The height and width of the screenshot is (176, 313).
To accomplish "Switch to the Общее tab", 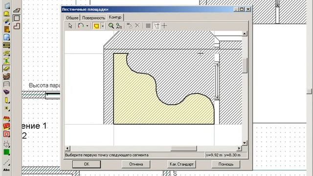I will tap(72, 18).
